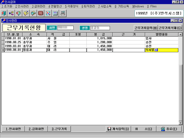Click the calculator toolbar icon
The height and width of the screenshot is (138, 184).
(x=56, y=13)
